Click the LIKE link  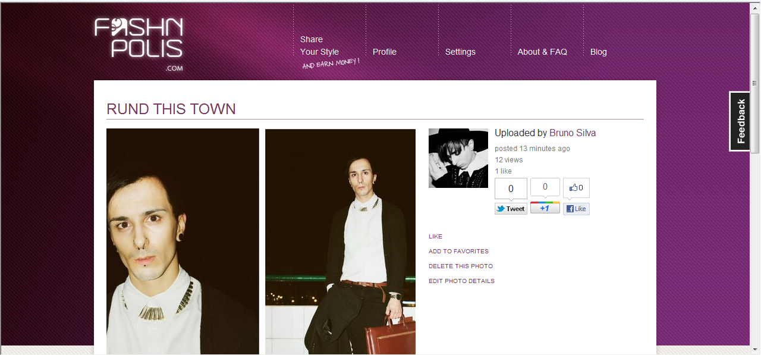pyautogui.click(x=435, y=237)
